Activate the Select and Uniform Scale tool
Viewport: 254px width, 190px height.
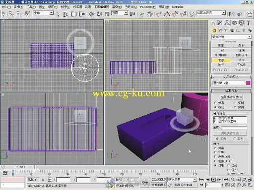click(107, 14)
